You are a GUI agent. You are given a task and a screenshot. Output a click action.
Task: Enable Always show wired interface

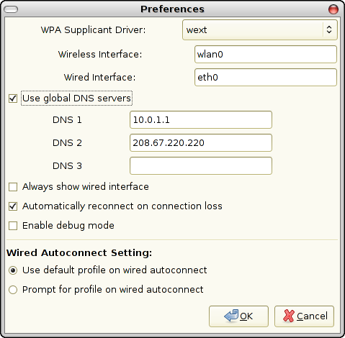tap(13, 187)
